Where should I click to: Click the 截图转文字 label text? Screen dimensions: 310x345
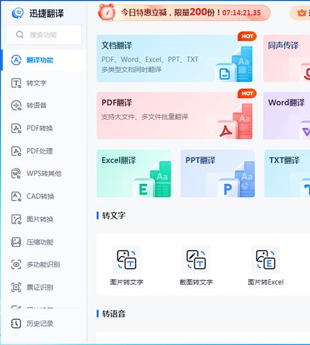196,282
